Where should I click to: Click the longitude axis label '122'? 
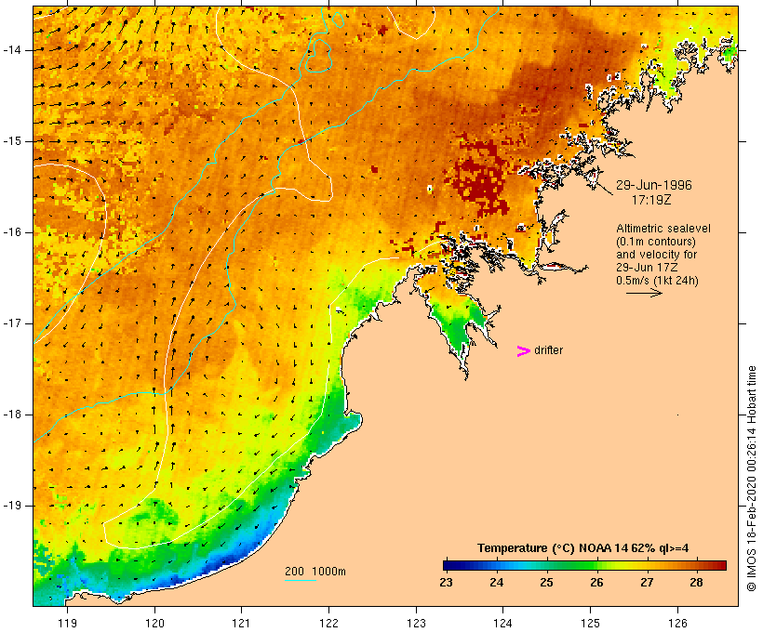[329, 623]
